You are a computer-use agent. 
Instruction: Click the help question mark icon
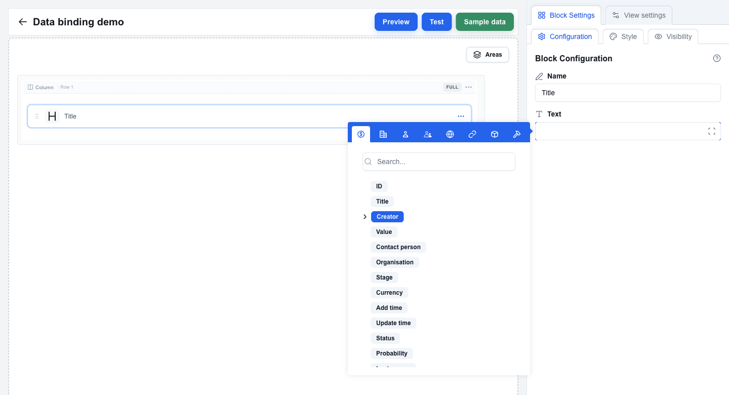coord(717,58)
